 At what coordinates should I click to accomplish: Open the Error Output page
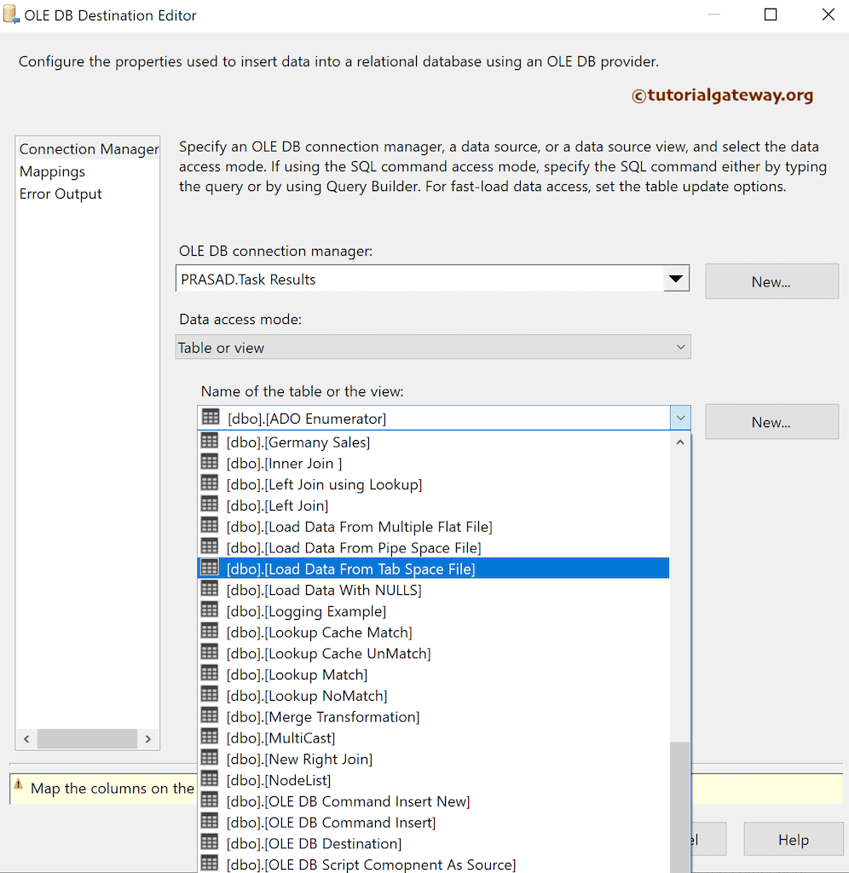pyautogui.click(x=60, y=194)
